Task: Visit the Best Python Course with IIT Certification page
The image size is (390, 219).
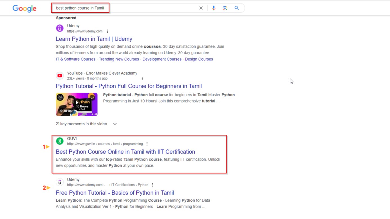Action: click(125, 152)
